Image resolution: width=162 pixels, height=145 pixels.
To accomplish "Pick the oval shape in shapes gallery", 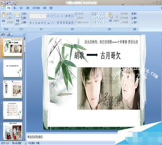I will [105, 14].
